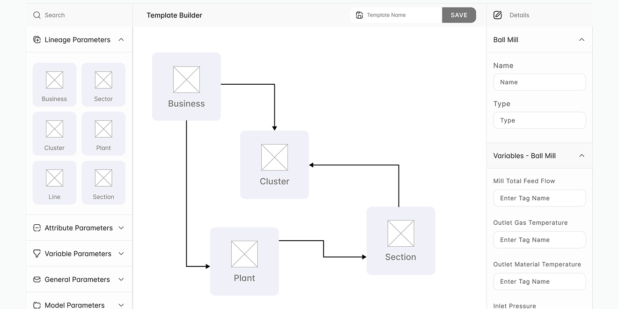Image resolution: width=619 pixels, height=309 pixels.
Task: Expand Variable Parameters section
Action: point(121,254)
